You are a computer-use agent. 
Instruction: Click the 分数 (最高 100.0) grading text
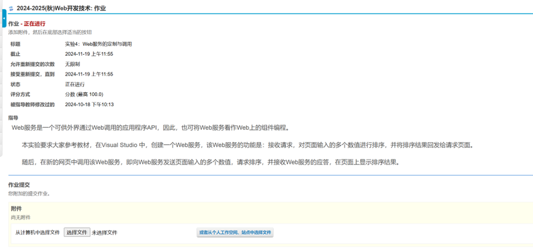84,95
